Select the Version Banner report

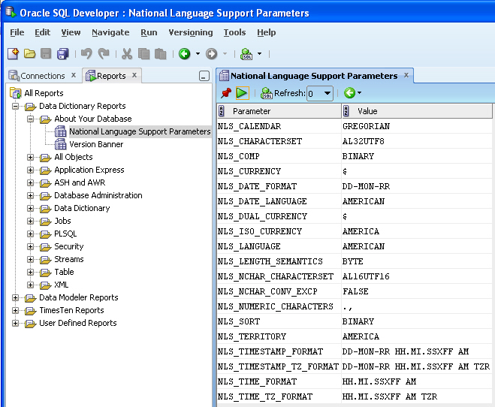96,144
